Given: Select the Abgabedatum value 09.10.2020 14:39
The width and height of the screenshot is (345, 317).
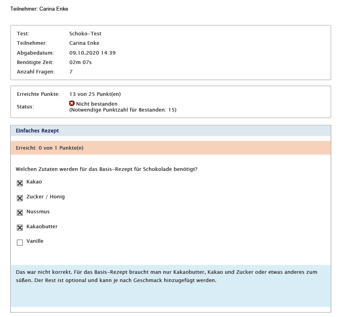Looking at the screenshot, I should (92, 53).
